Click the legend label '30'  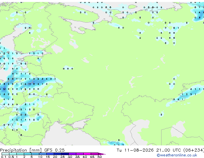[70, 157]
